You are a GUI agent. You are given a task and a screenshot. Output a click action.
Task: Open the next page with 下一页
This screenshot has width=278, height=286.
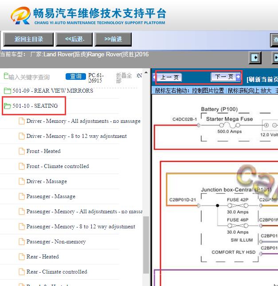(226, 77)
